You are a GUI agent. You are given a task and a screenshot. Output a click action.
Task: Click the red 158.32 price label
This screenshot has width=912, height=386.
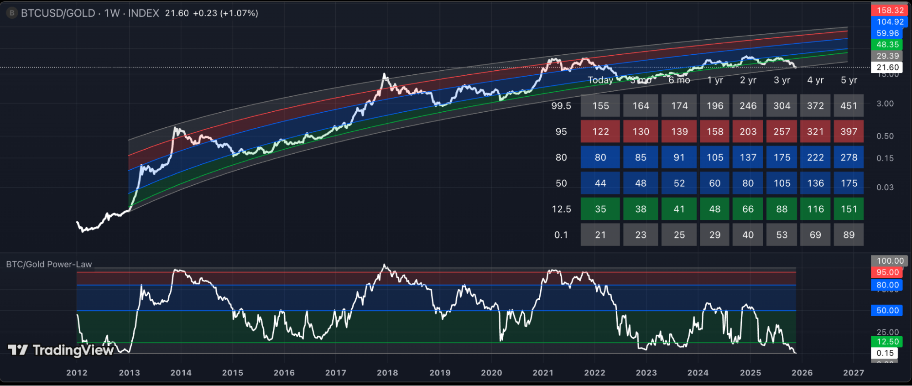coord(889,10)
